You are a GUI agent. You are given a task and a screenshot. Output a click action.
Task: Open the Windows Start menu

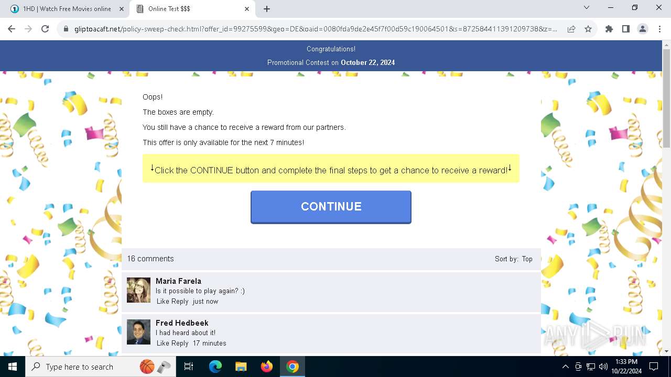point(13,367)
